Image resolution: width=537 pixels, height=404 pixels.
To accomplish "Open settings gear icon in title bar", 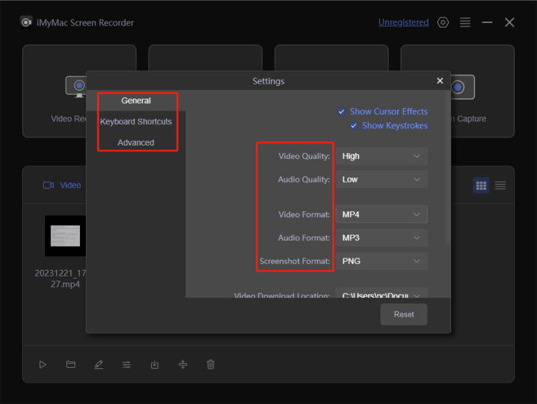I will point(443,23).
